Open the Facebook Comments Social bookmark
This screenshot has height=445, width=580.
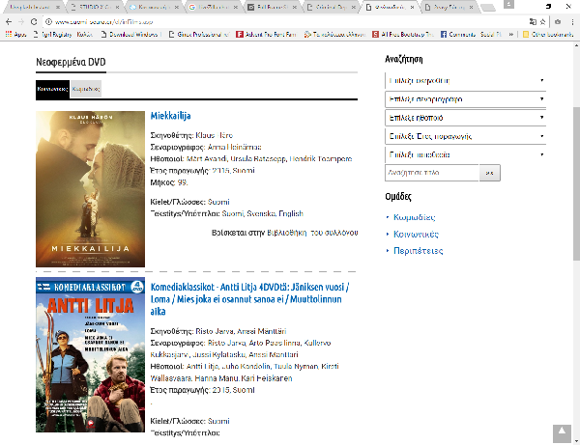471,35
